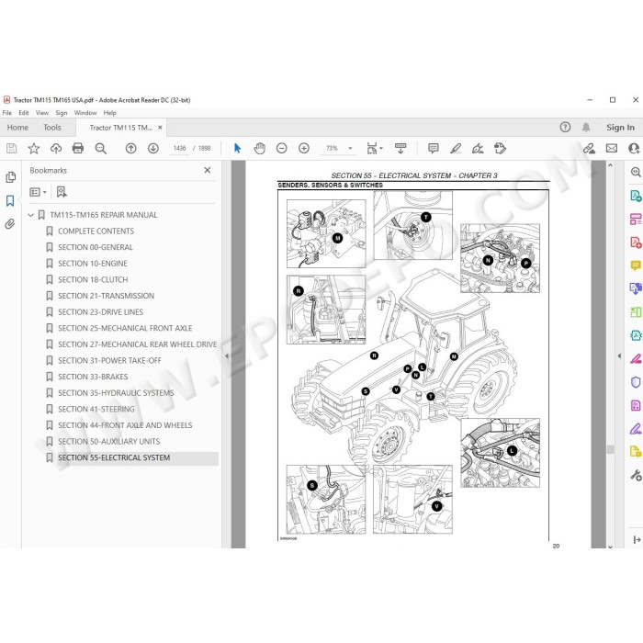The image size is (643, 643).
Task: Open SECTION 55-ELECTRICAL SYSTEM bookmark
Action: [x=114, y=457]
